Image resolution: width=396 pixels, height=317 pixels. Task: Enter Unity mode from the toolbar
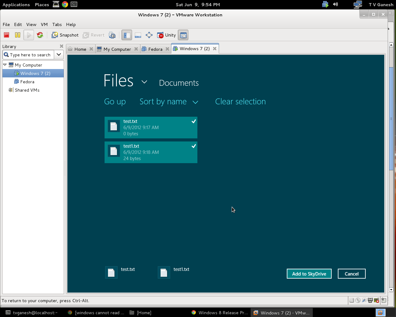point(166,35)
